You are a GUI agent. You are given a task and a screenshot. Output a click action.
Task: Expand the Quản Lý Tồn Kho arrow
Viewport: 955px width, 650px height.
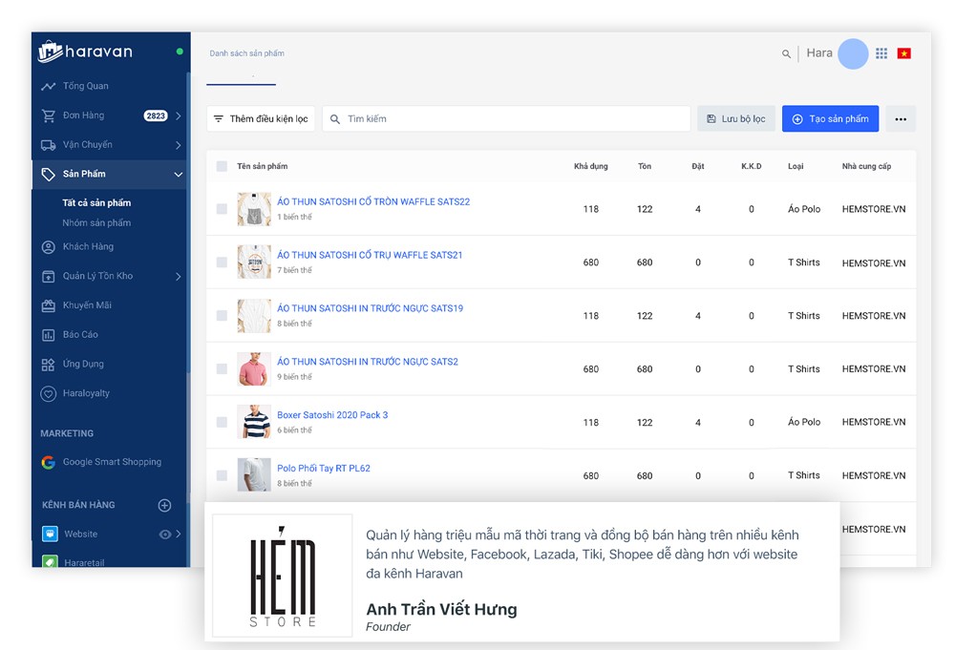pos(178,276)
